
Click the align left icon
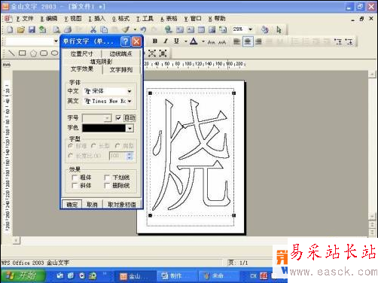pos(236,41)
